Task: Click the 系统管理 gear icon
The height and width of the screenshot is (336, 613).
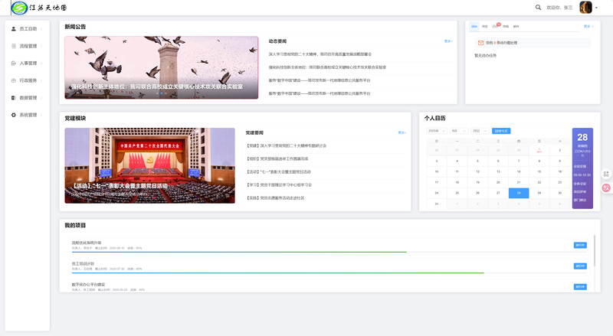Action: pyautogui.click(x=14, y=115)
